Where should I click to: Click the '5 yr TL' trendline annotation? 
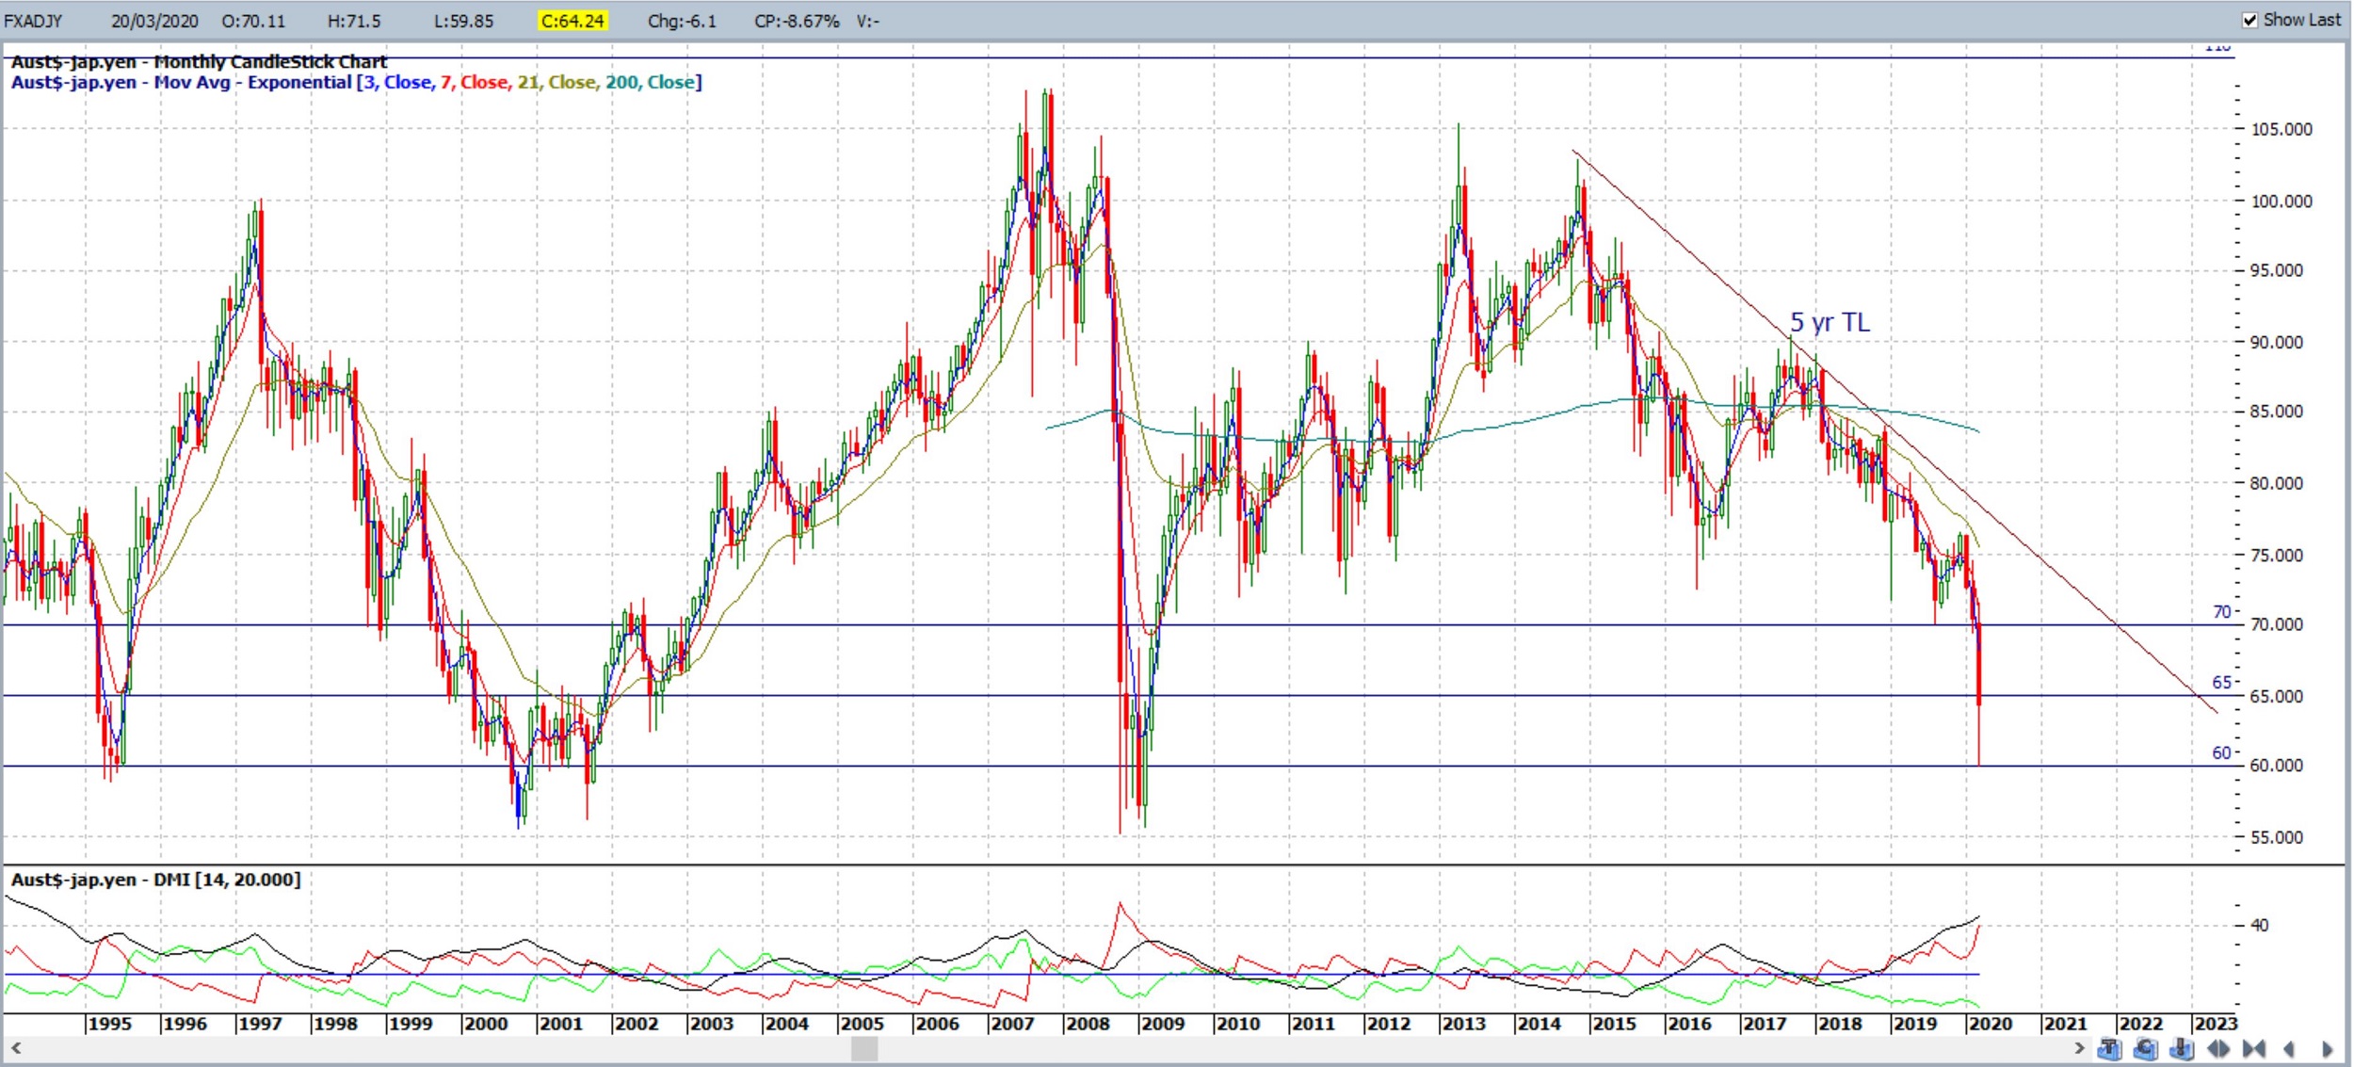tap(1830, 322)
